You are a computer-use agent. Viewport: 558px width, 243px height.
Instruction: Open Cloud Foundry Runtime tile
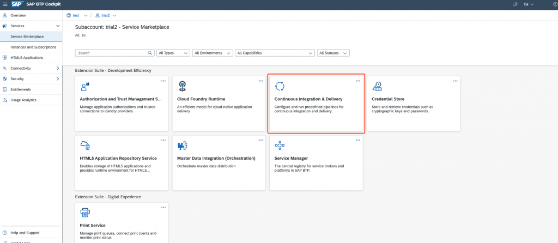click(219, 104)
